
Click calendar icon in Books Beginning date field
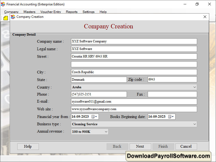pos(170,117)
